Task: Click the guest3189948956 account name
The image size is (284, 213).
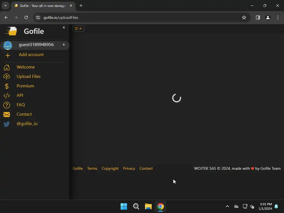Action: tap(36, 45)
